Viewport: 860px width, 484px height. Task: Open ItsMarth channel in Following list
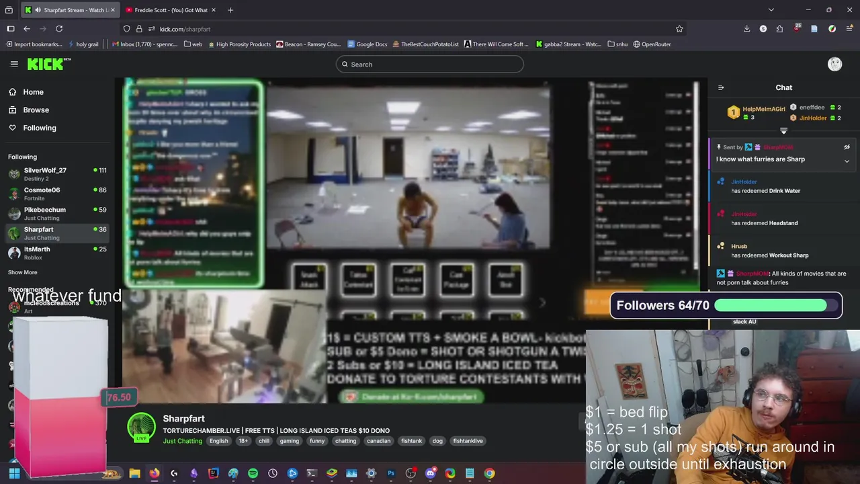[x=57, y=253]
